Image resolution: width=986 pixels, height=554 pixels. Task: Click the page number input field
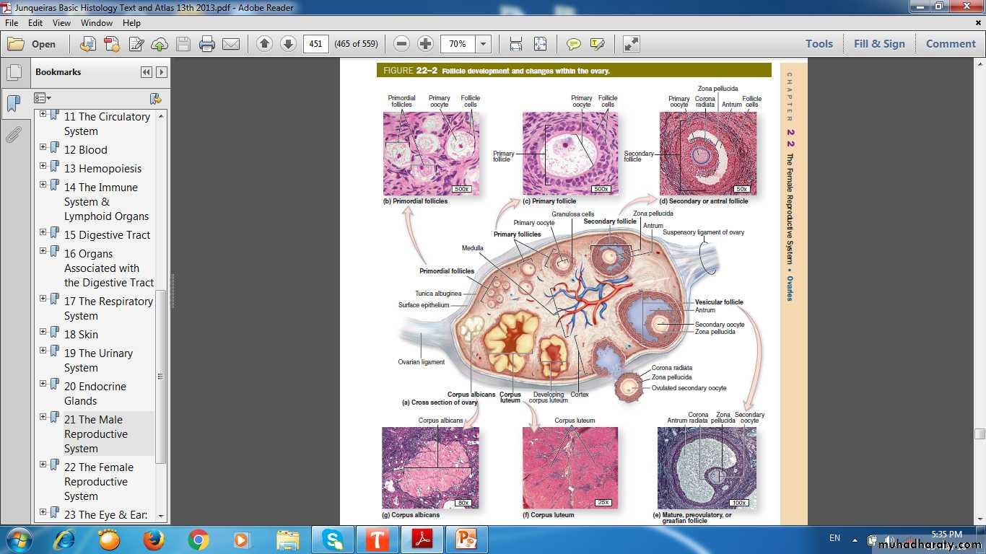click(x=315, y=44)
